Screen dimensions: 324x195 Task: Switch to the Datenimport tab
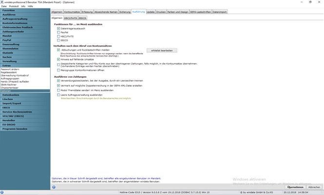[x=220, y=12]
